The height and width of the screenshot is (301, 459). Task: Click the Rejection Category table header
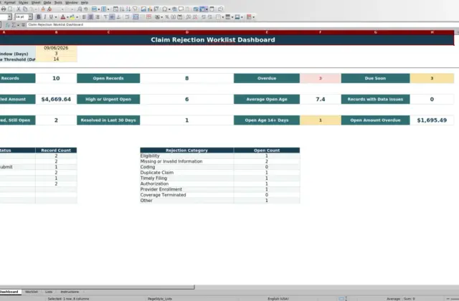click(186, 150)
